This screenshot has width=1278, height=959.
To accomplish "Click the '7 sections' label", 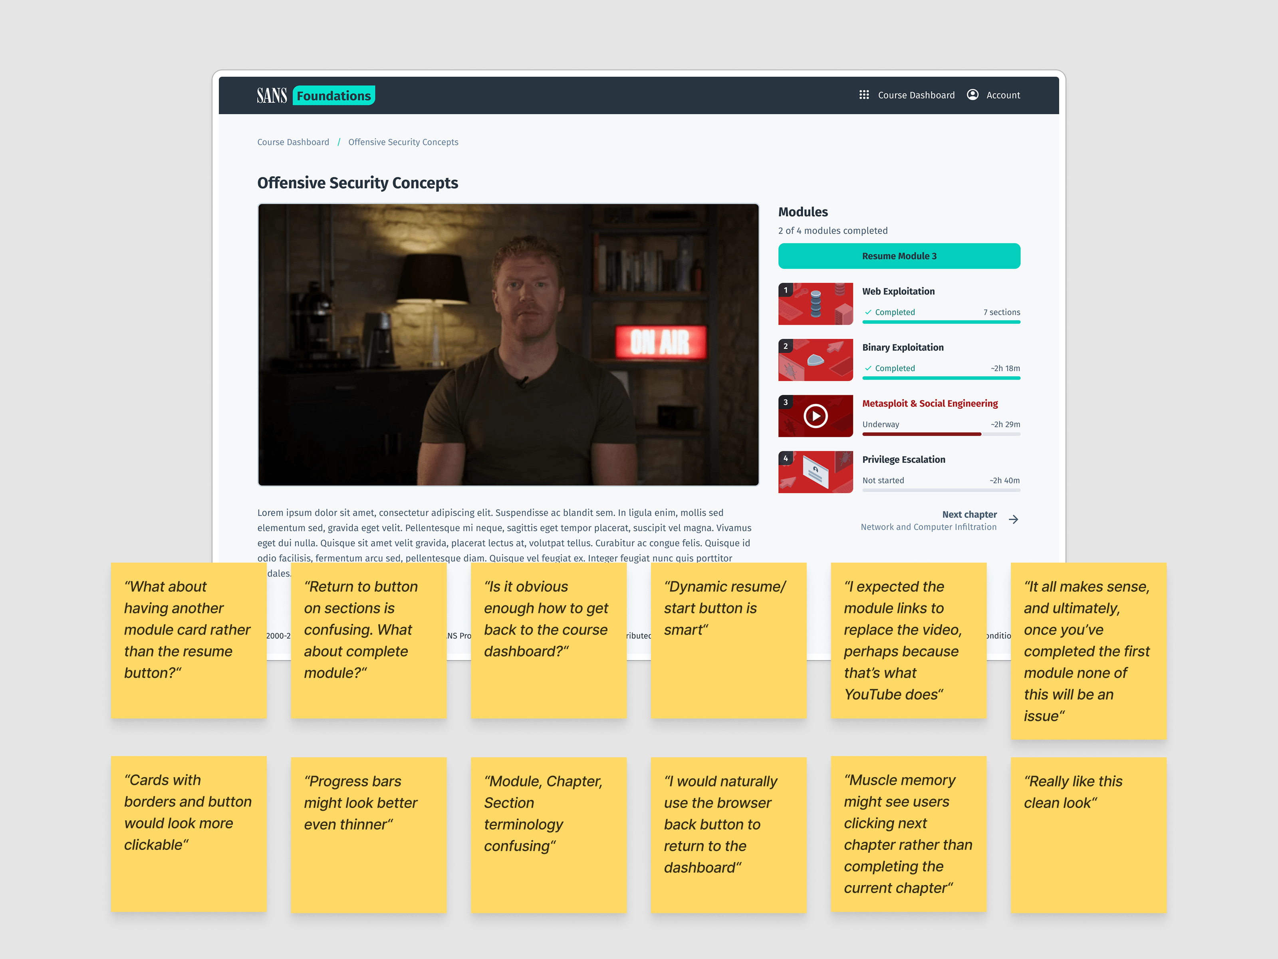I will [1001, 312].
